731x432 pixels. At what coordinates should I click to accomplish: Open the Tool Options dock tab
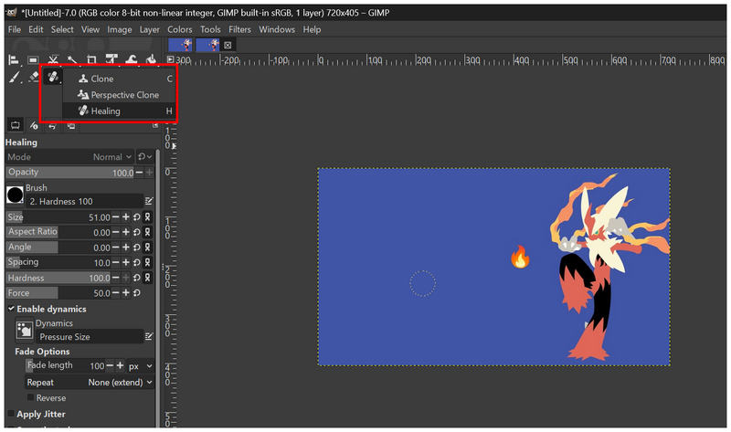click(16, 125)
